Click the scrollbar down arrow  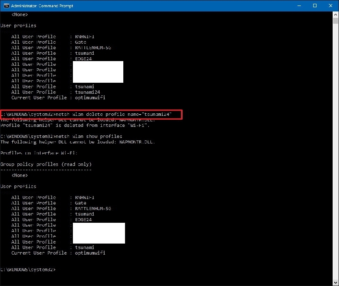tap(336, 282)
